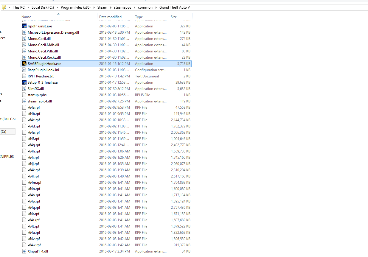Select the file named x64v.rpf
Image resolution: width=368 pixels, height=257 pixels.
pos(34,239)
